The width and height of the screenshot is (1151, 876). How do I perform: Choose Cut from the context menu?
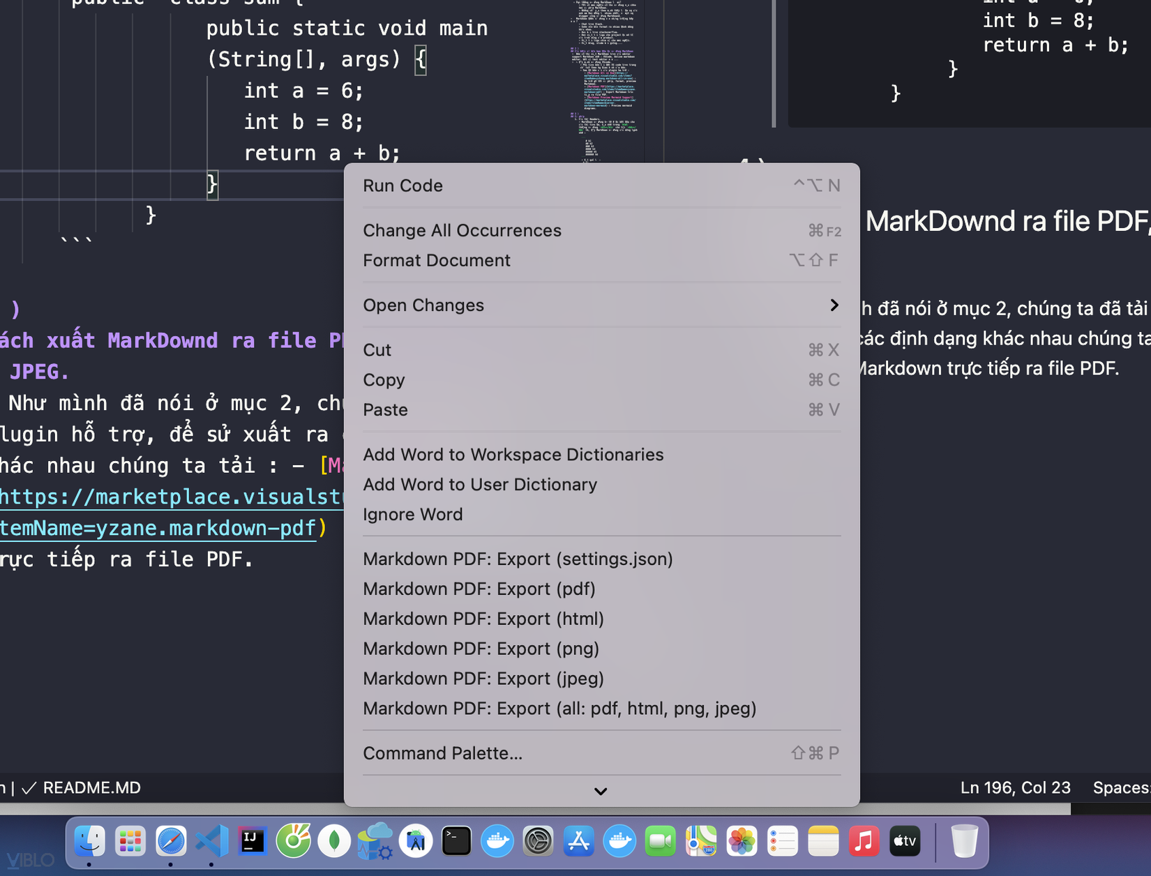602,349
